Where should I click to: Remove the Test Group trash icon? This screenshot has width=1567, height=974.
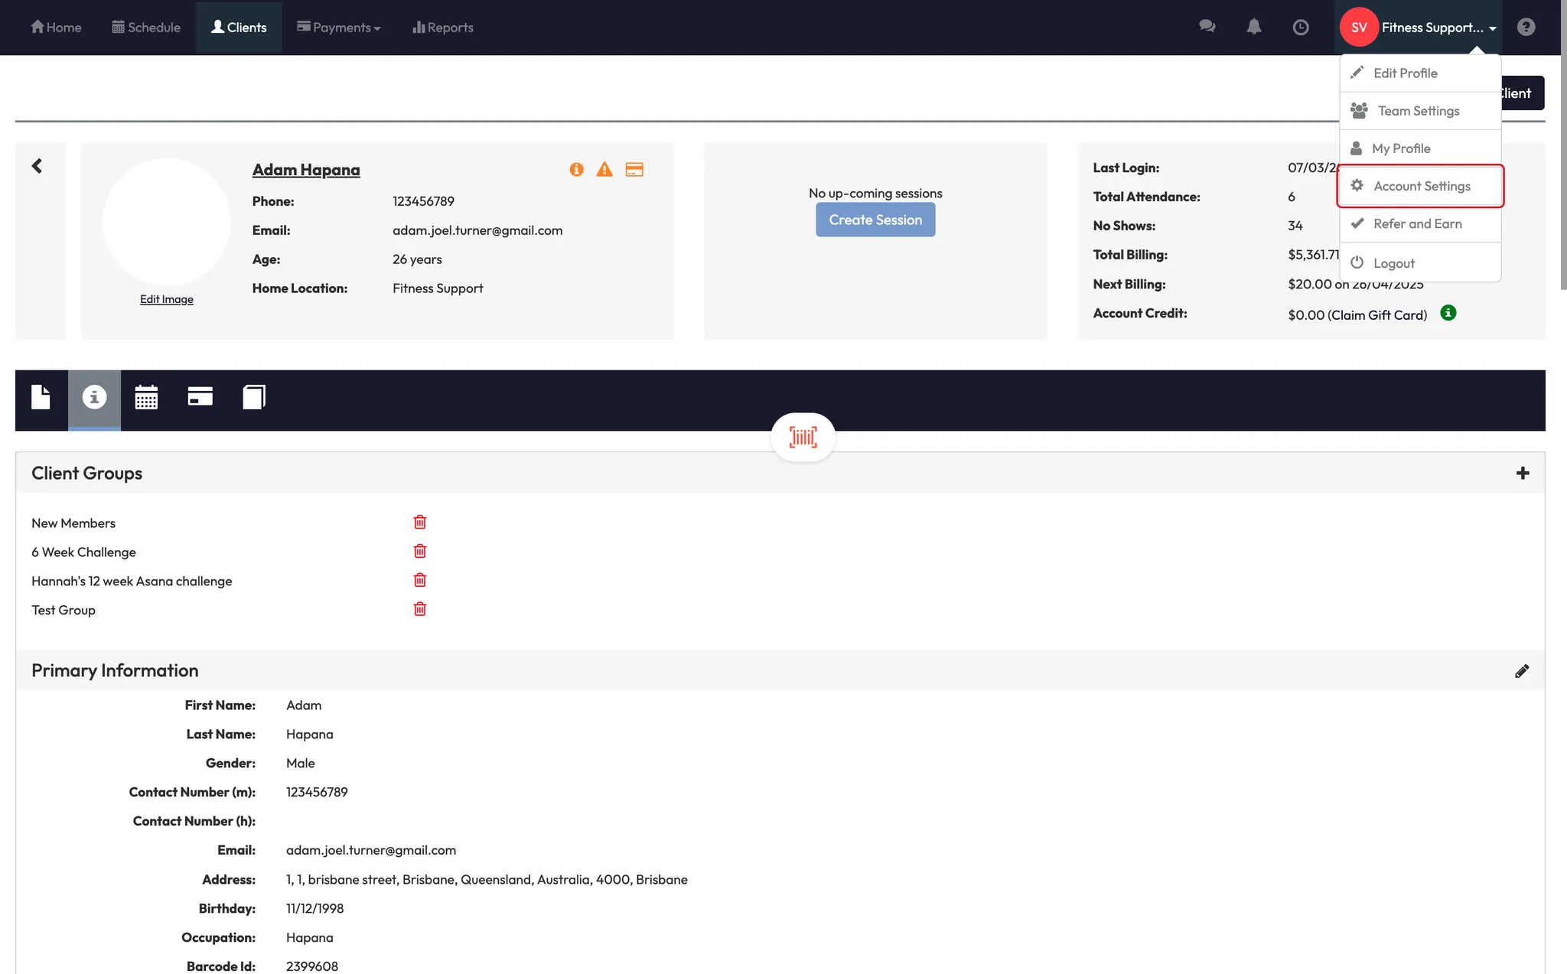[x=420, y=609]
